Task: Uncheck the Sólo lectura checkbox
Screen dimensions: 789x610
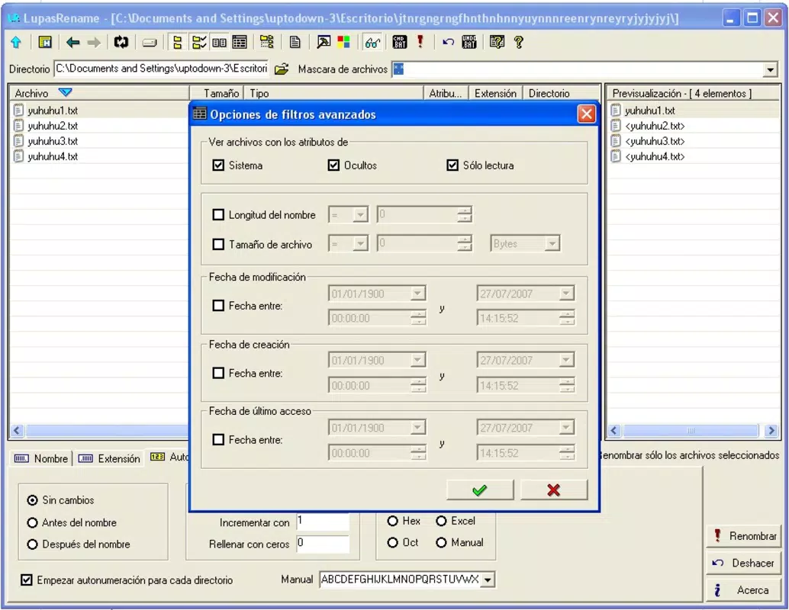Action: [x=452, y=165]
